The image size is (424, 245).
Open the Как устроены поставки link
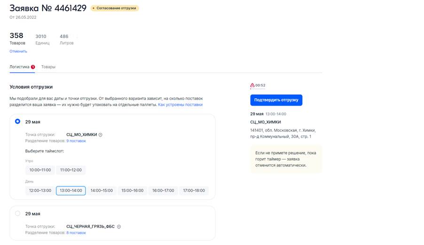click(180, 105)
